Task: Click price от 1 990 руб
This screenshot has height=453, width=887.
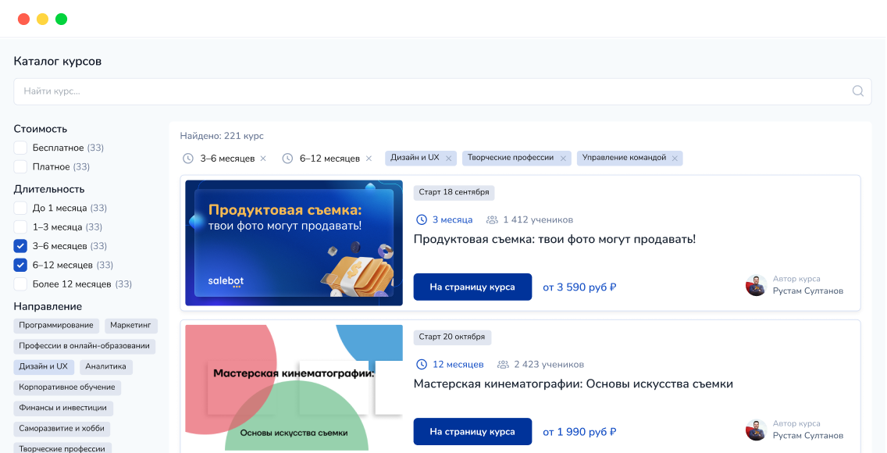Action: coord(579,432)
